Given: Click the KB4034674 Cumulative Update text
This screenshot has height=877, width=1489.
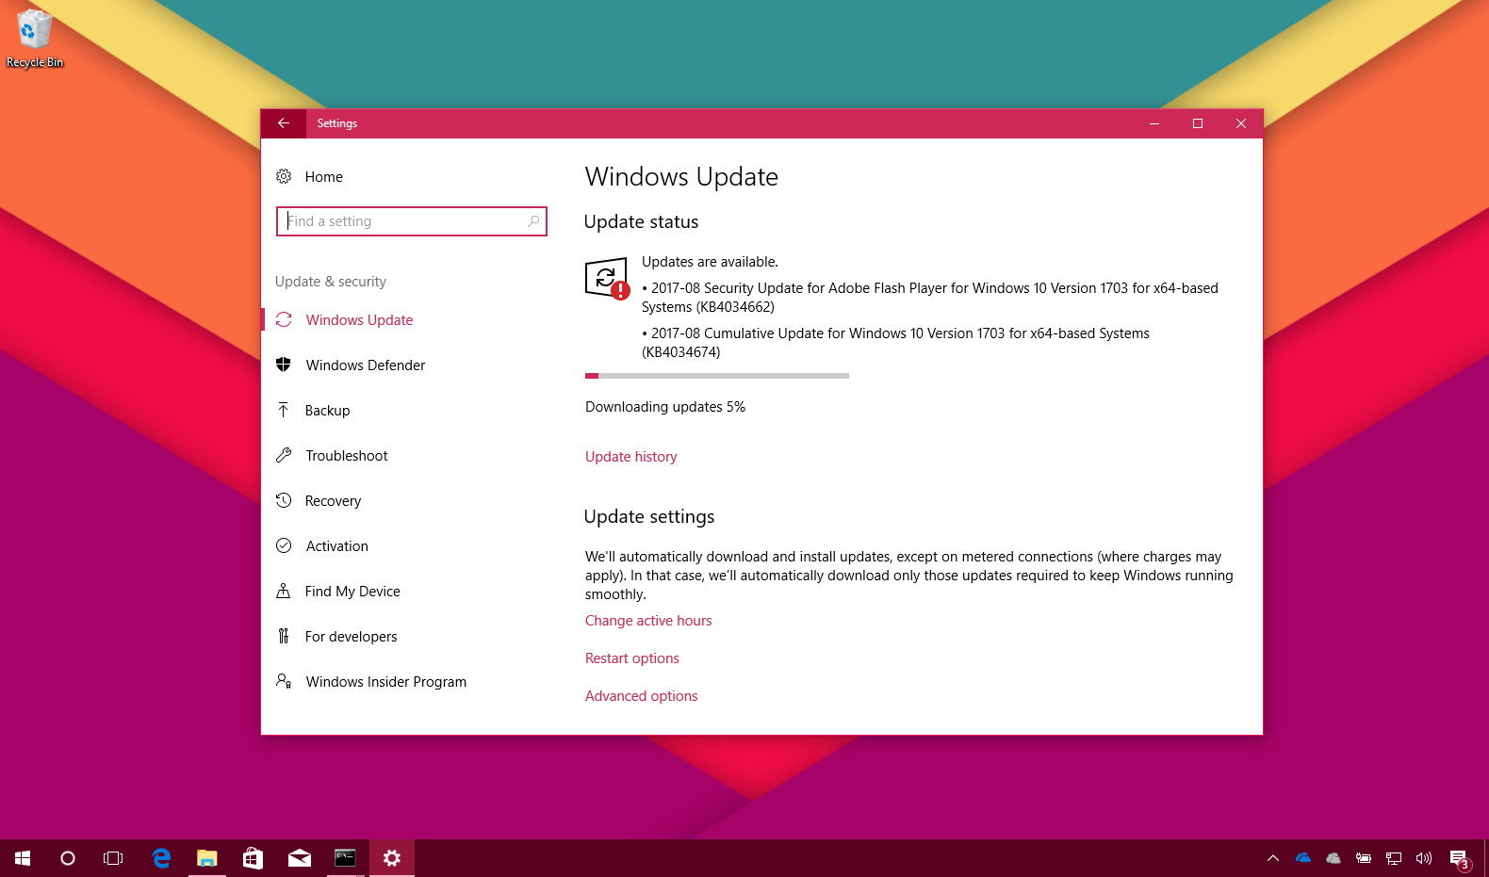Looking at the screenshot, I should (x=895, y=343).
